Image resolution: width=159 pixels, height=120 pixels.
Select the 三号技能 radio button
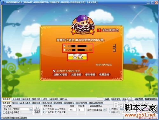(x=44, y=112)
